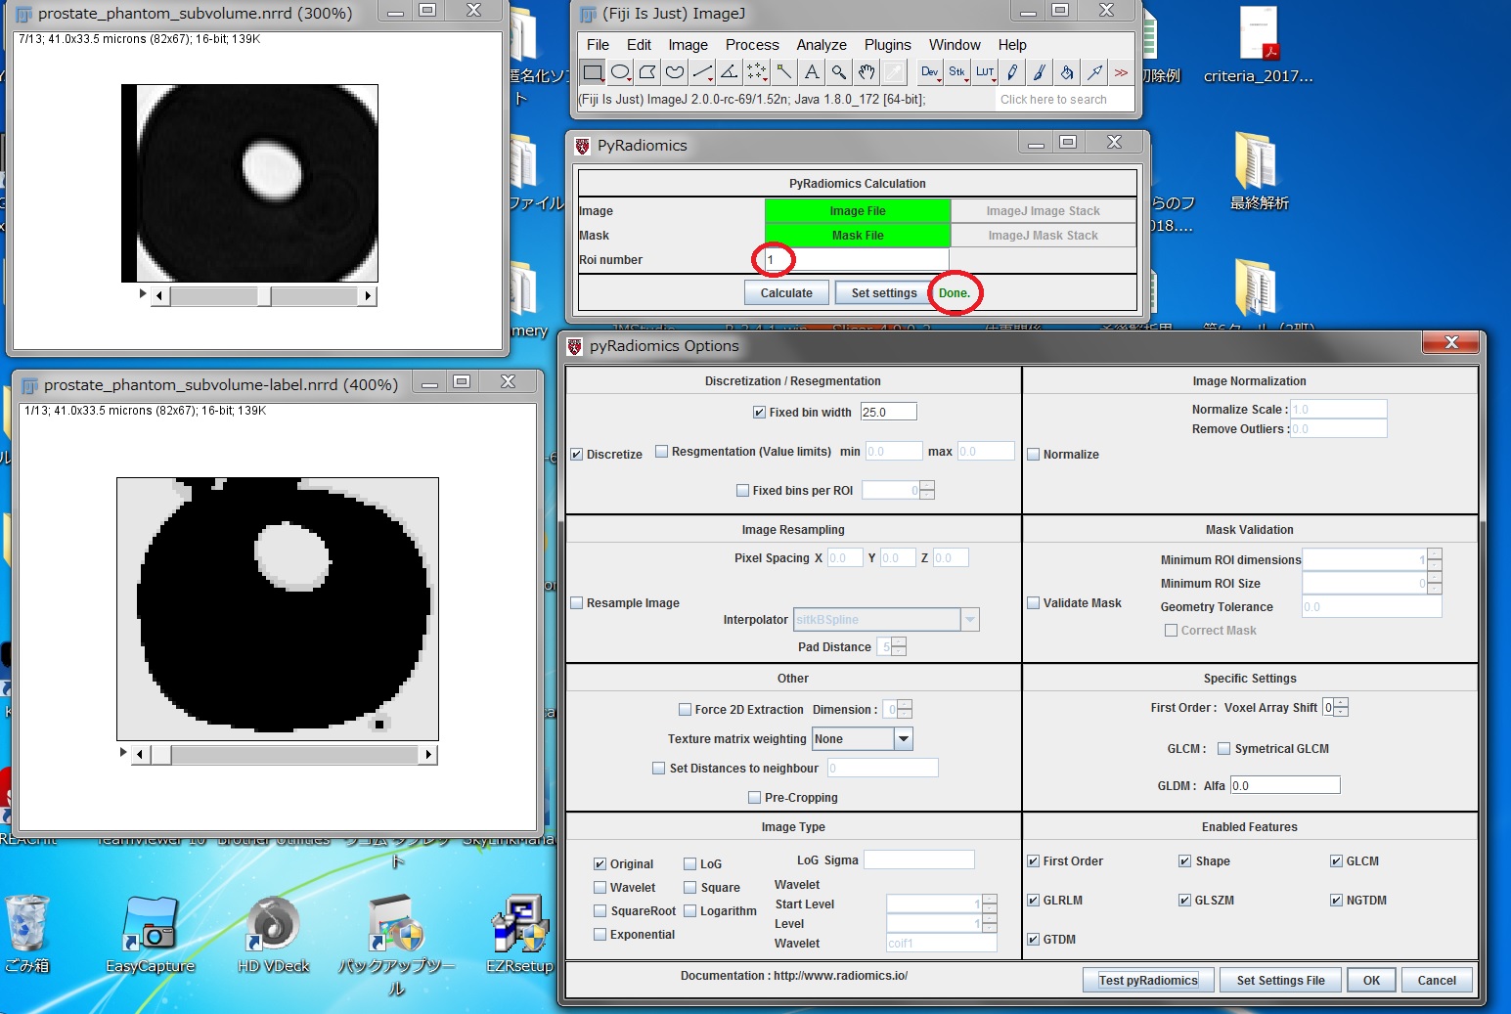1511x1014 pixels.
Task: Open the Texture matrix weighting dropdown
Action: pyautogui.click(x=903, y=738)
